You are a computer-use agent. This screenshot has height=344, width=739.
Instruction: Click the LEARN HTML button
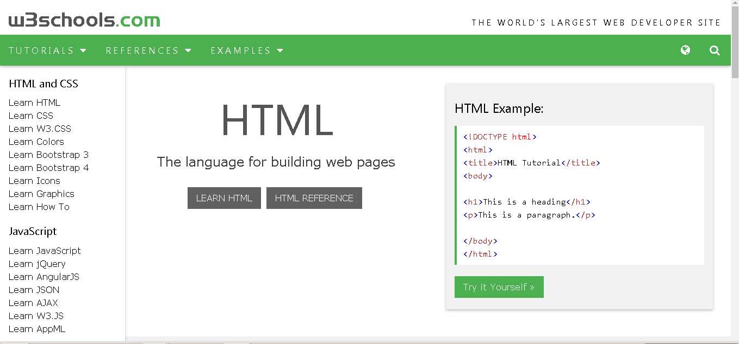point(224,198)
